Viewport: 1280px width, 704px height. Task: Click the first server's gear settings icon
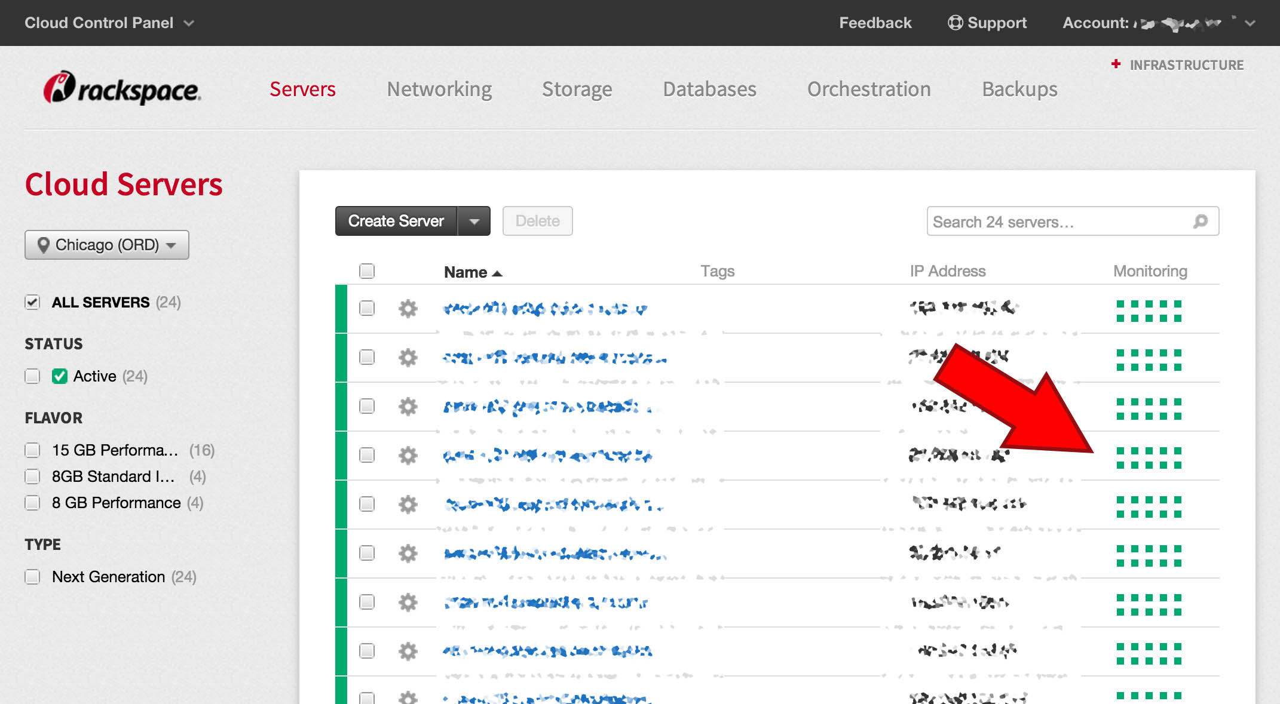pyautogui.click(x=408, y=307)
